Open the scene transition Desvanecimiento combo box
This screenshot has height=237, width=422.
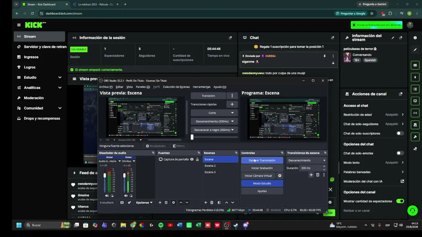click(306, 160)
